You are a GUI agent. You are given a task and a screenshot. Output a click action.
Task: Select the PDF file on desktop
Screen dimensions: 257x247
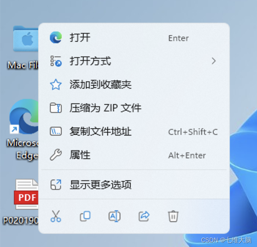click(x=21, y=202)
